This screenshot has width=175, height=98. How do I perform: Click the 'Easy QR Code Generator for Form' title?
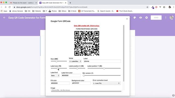[x=27, y=18]
